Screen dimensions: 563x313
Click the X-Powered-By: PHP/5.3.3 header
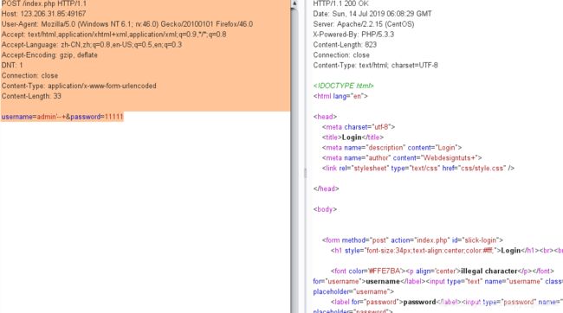(353, 35)
